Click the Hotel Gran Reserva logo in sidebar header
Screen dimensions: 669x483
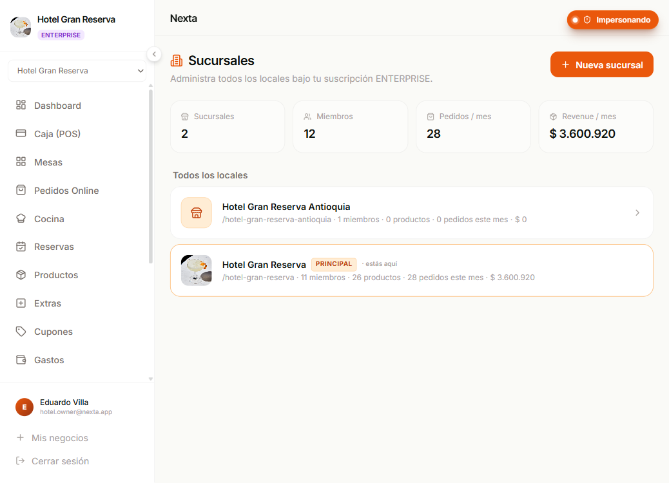coord(21,27)
